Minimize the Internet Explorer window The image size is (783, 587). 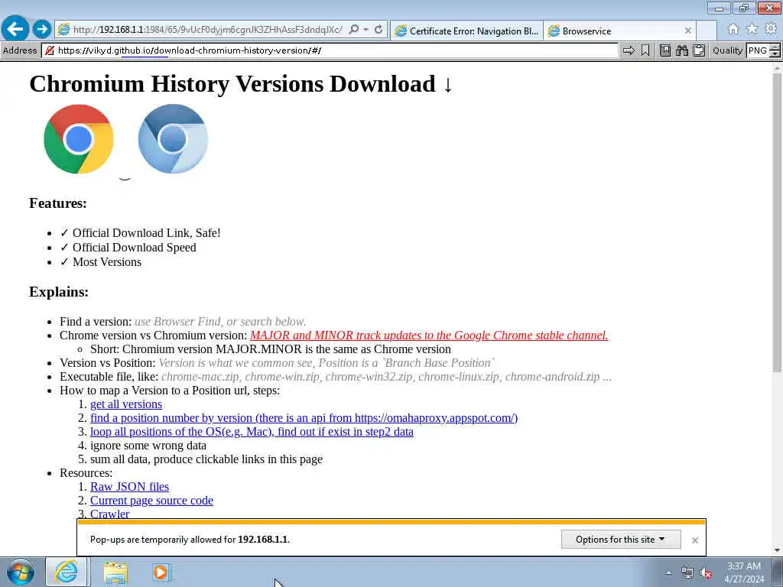(719, 8)
